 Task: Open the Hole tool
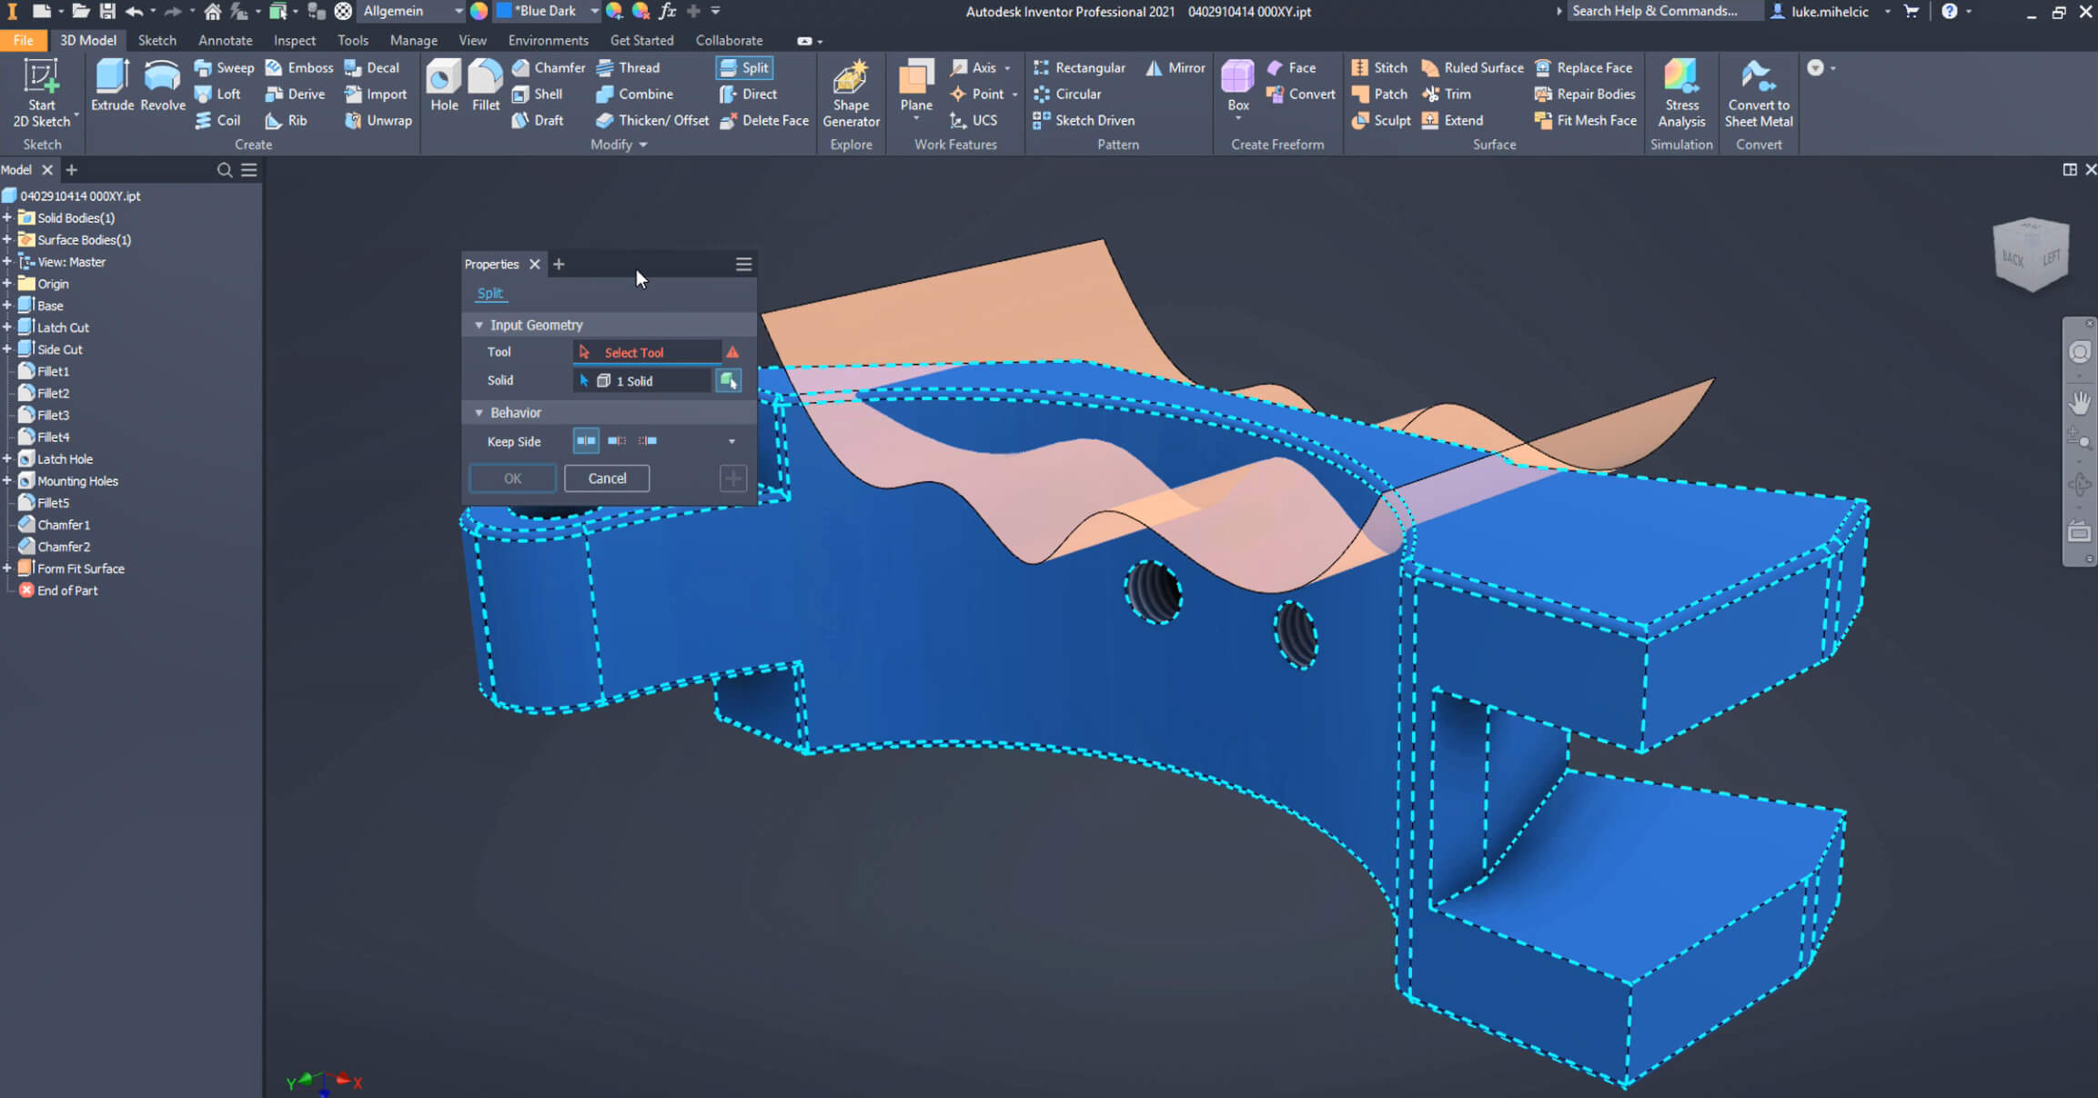click(x=444, y=86)
